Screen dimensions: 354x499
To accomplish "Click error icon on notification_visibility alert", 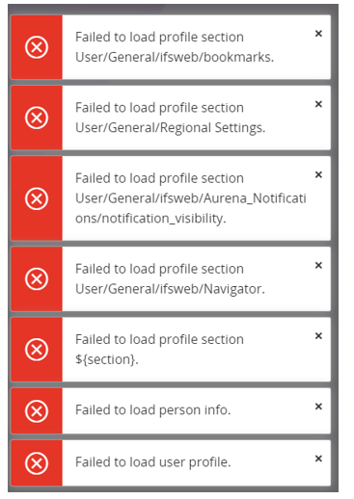I will [x=37, y=198].
